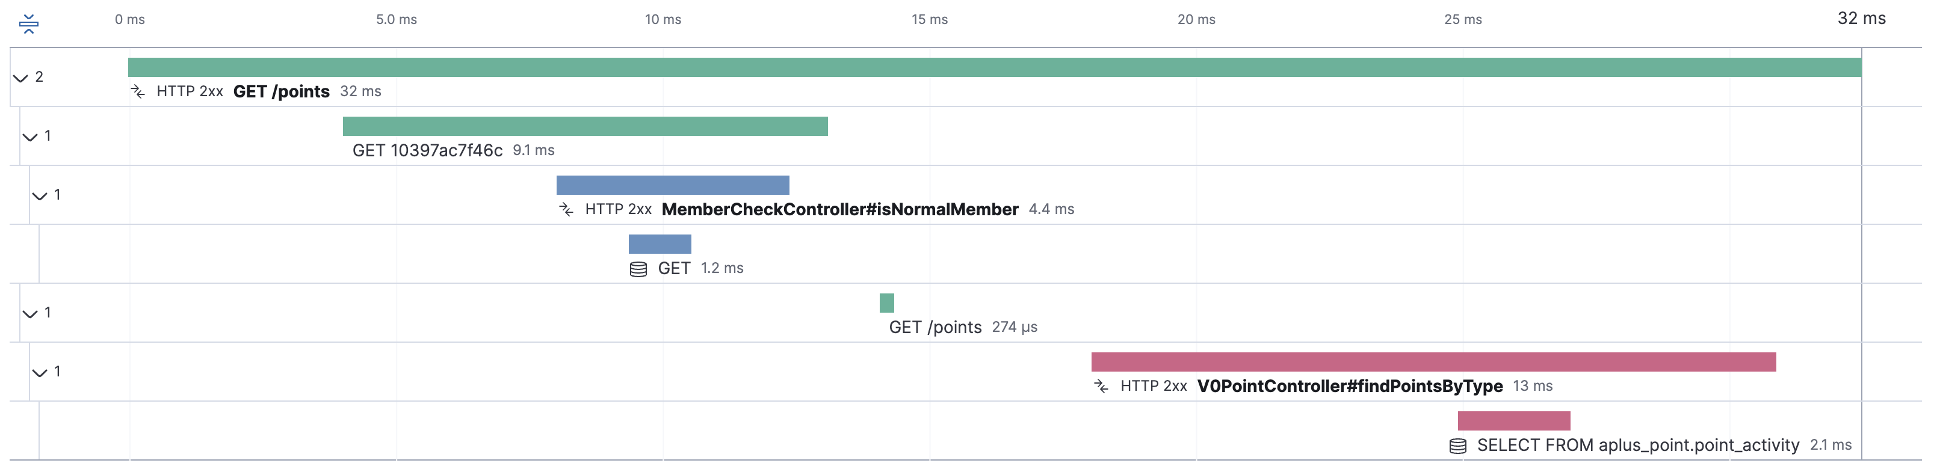Click the database icon next to GET 1.2 ms
Viewport: 1934px width, 469px height.
[x=638, y=269]
